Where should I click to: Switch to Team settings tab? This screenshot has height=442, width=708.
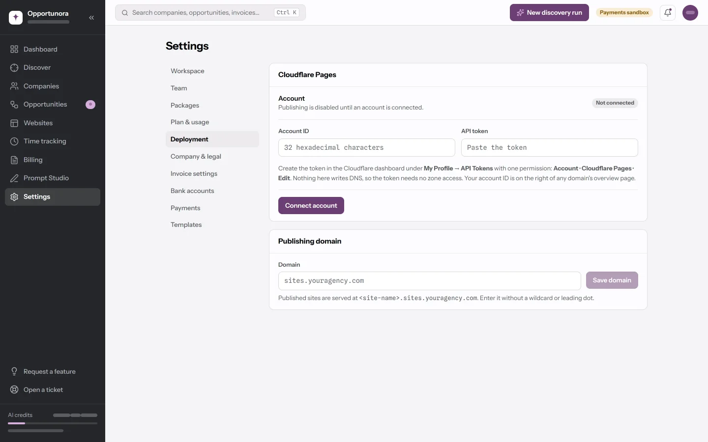pyautogui.click(x=212, y=88)
